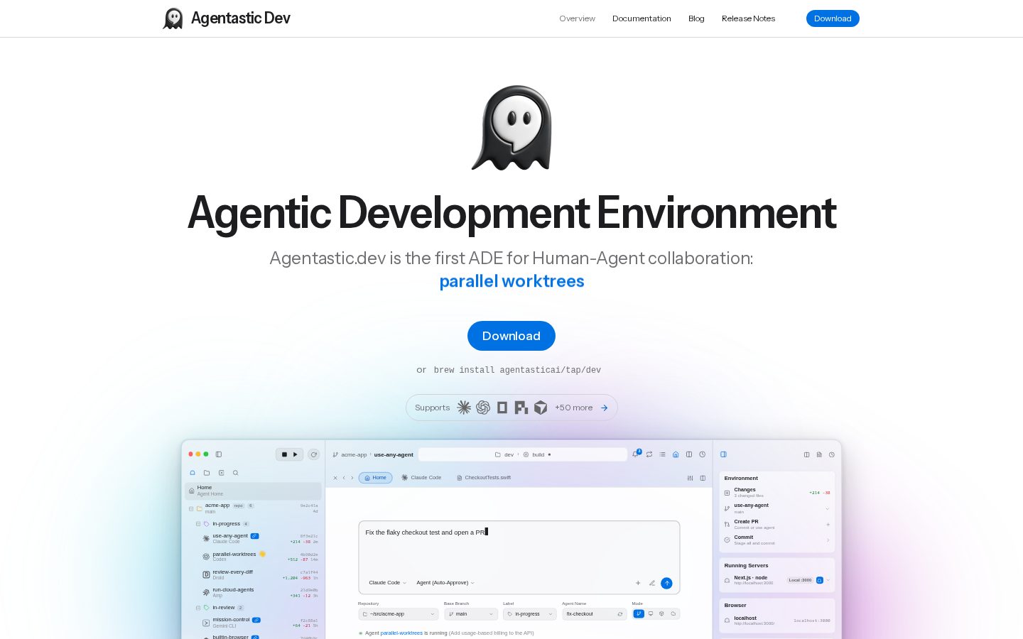Click the plus attach icon in prompt box
The image size is (1023, 639).
point(638,583)
